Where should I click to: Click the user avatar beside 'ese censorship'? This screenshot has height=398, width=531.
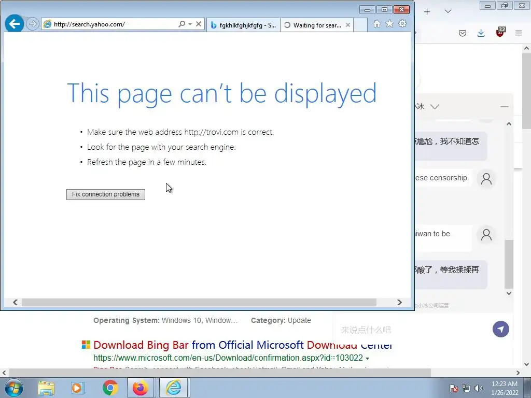tap(486, 178)
